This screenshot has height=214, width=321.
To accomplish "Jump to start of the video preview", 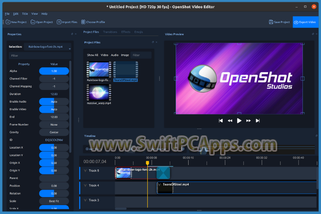I will 221,121.
